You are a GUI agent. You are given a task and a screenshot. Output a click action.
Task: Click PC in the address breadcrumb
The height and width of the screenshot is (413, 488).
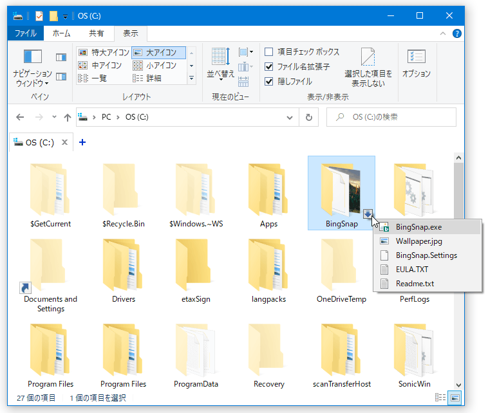tap(106, 117)
